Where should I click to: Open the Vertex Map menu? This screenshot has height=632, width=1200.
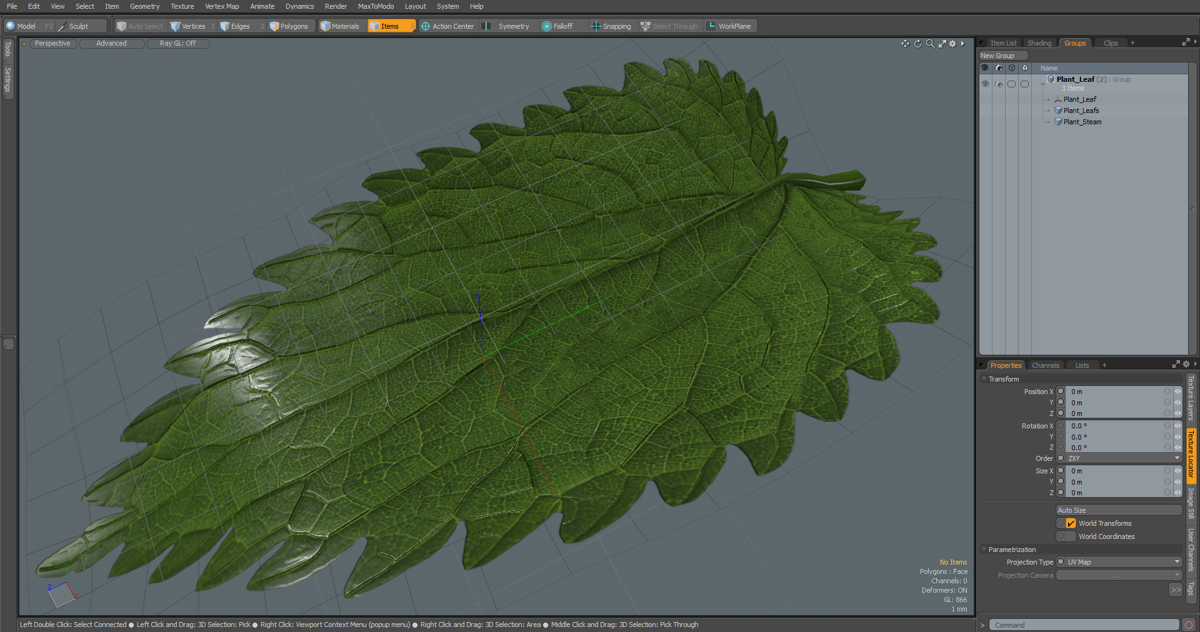222,6
